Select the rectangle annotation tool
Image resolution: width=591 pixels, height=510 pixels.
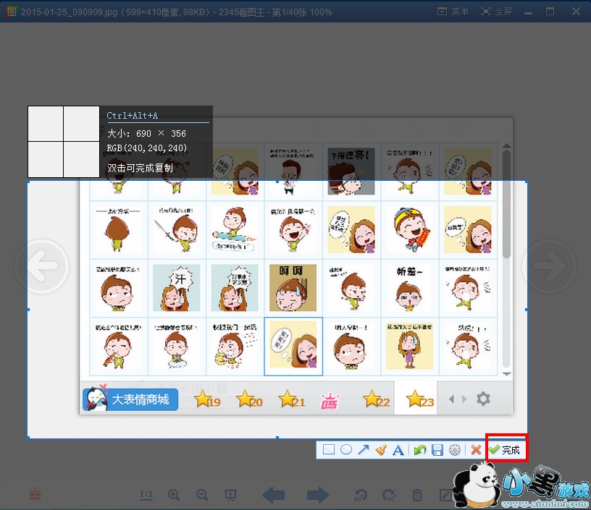pos(329,449)
